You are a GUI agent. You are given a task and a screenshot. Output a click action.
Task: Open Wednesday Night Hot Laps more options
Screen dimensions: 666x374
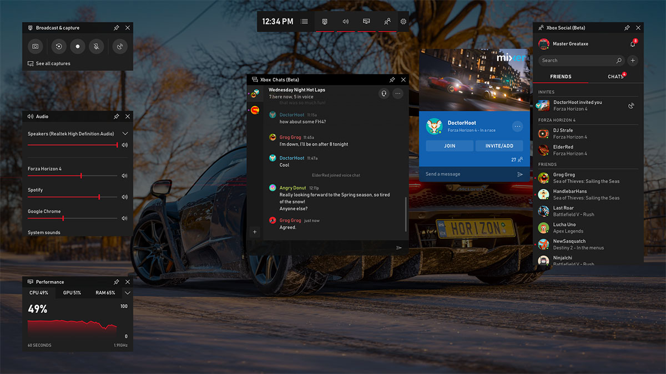click(397, 94)
